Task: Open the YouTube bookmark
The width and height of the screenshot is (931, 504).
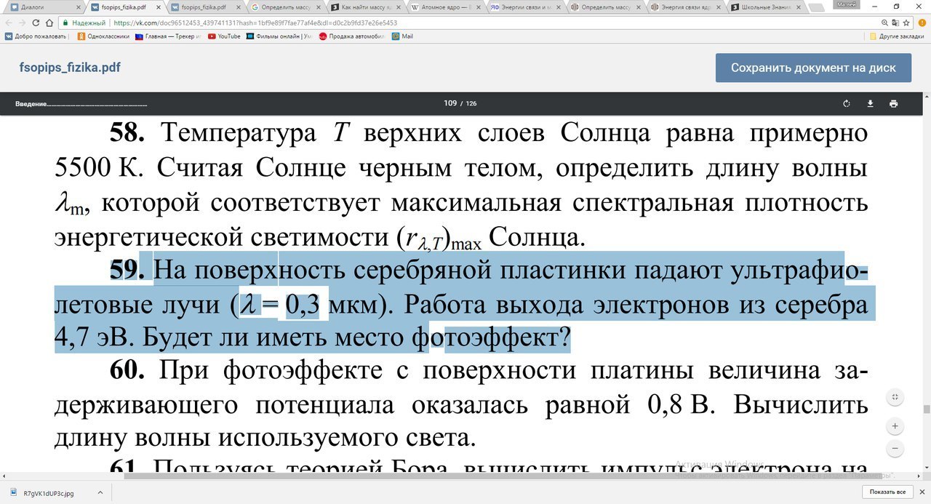Action: click(224, 36)
